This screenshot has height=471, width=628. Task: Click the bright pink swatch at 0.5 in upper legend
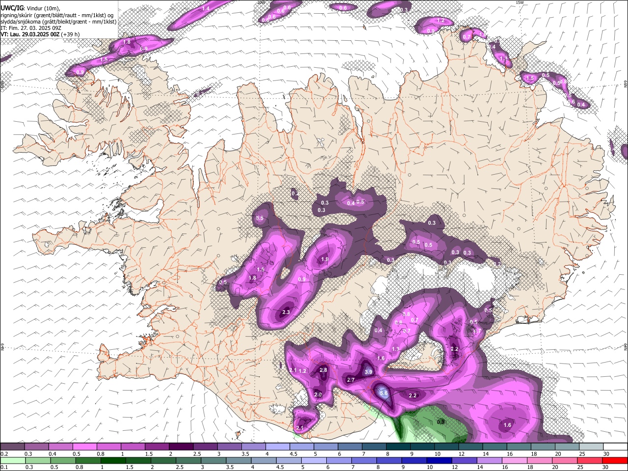click(x=84, y=447)
